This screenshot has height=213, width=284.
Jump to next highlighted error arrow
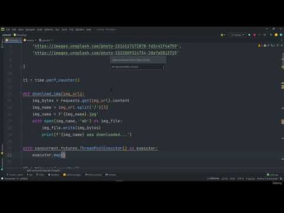point(281,46)
